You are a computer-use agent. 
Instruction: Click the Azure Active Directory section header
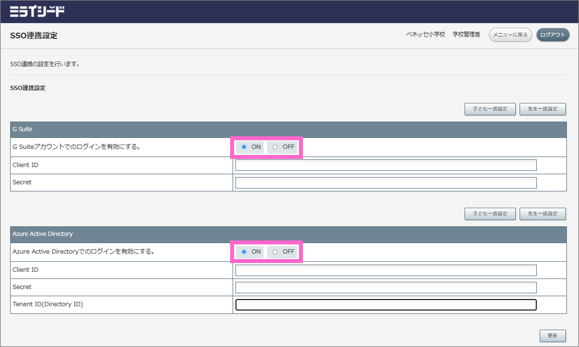point(288,234)
